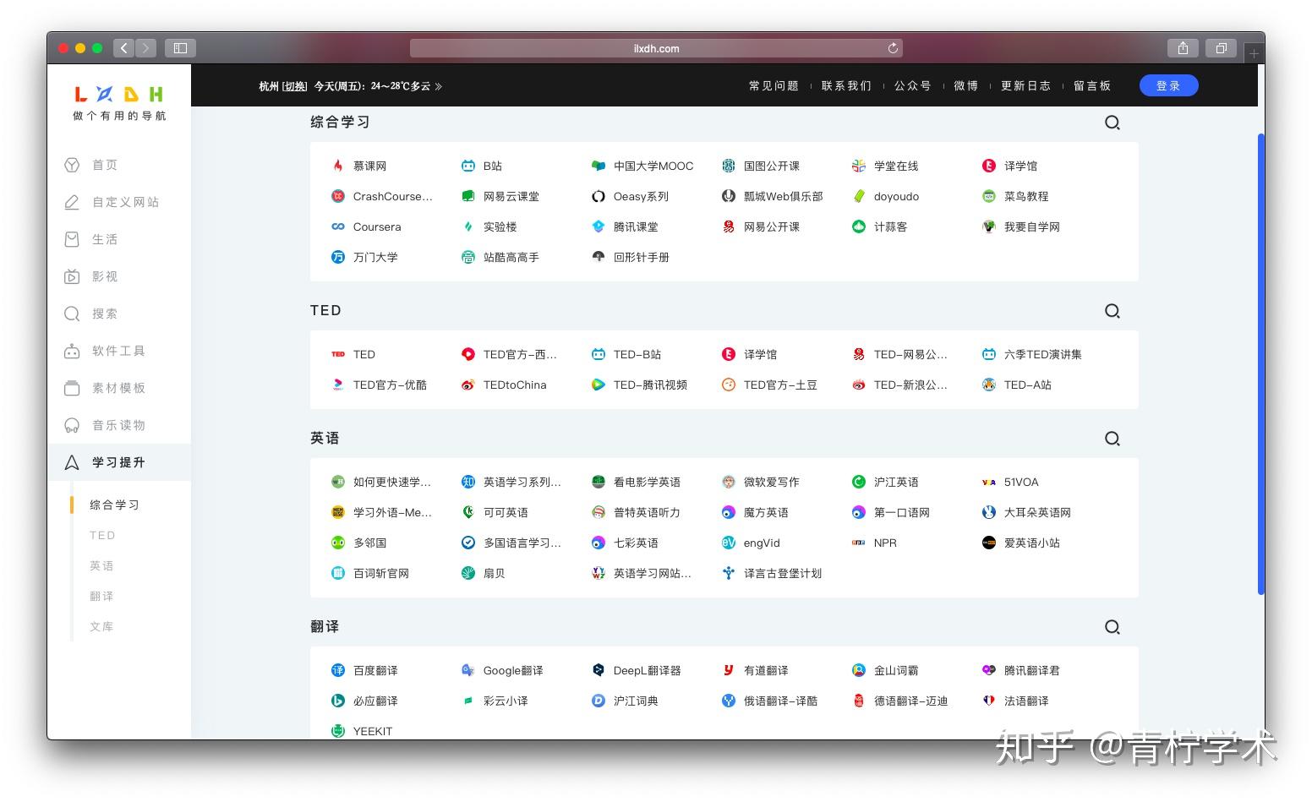
Task: Click the 51VOA icon
Action: coord(989,482)
